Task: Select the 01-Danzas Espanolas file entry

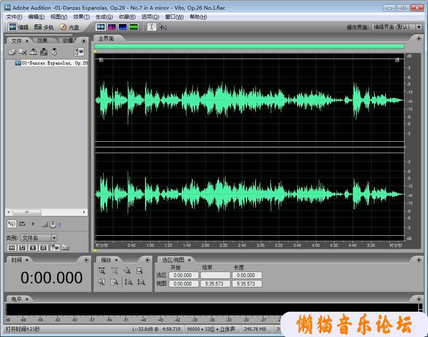Action: (51, 63)
